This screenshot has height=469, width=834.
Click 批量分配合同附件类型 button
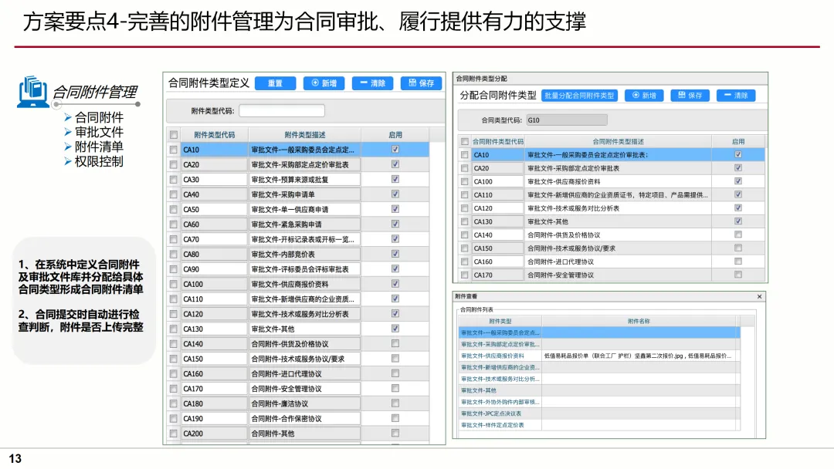click(x=579, y=96)
